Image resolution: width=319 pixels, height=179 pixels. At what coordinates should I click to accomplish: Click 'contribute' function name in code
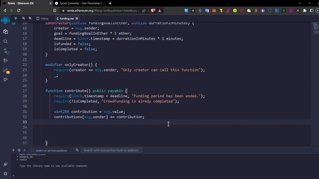click(x=75, y=90)
